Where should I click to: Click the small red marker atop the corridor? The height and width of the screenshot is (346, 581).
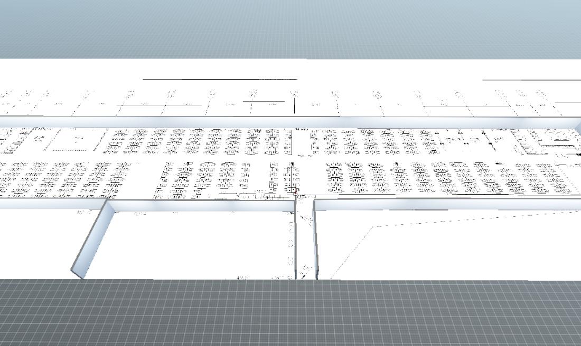tap(296, 195)
